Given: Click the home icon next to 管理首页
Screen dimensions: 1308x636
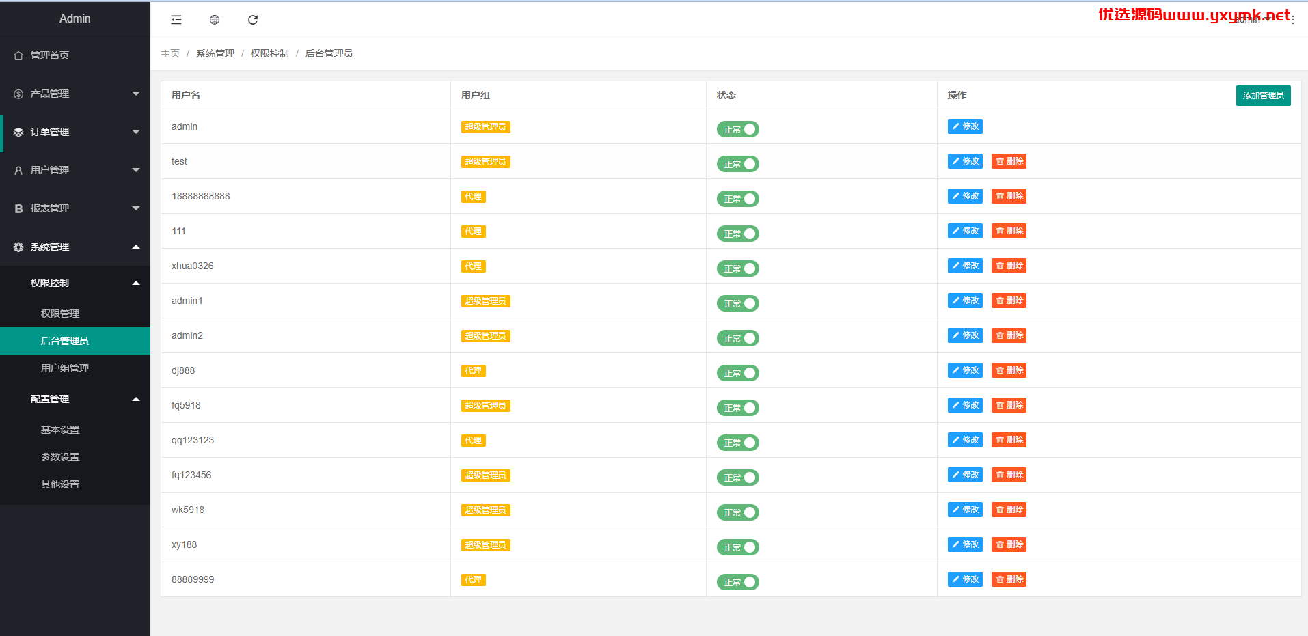Looking at the screenshot, I should tap(18, 55).
